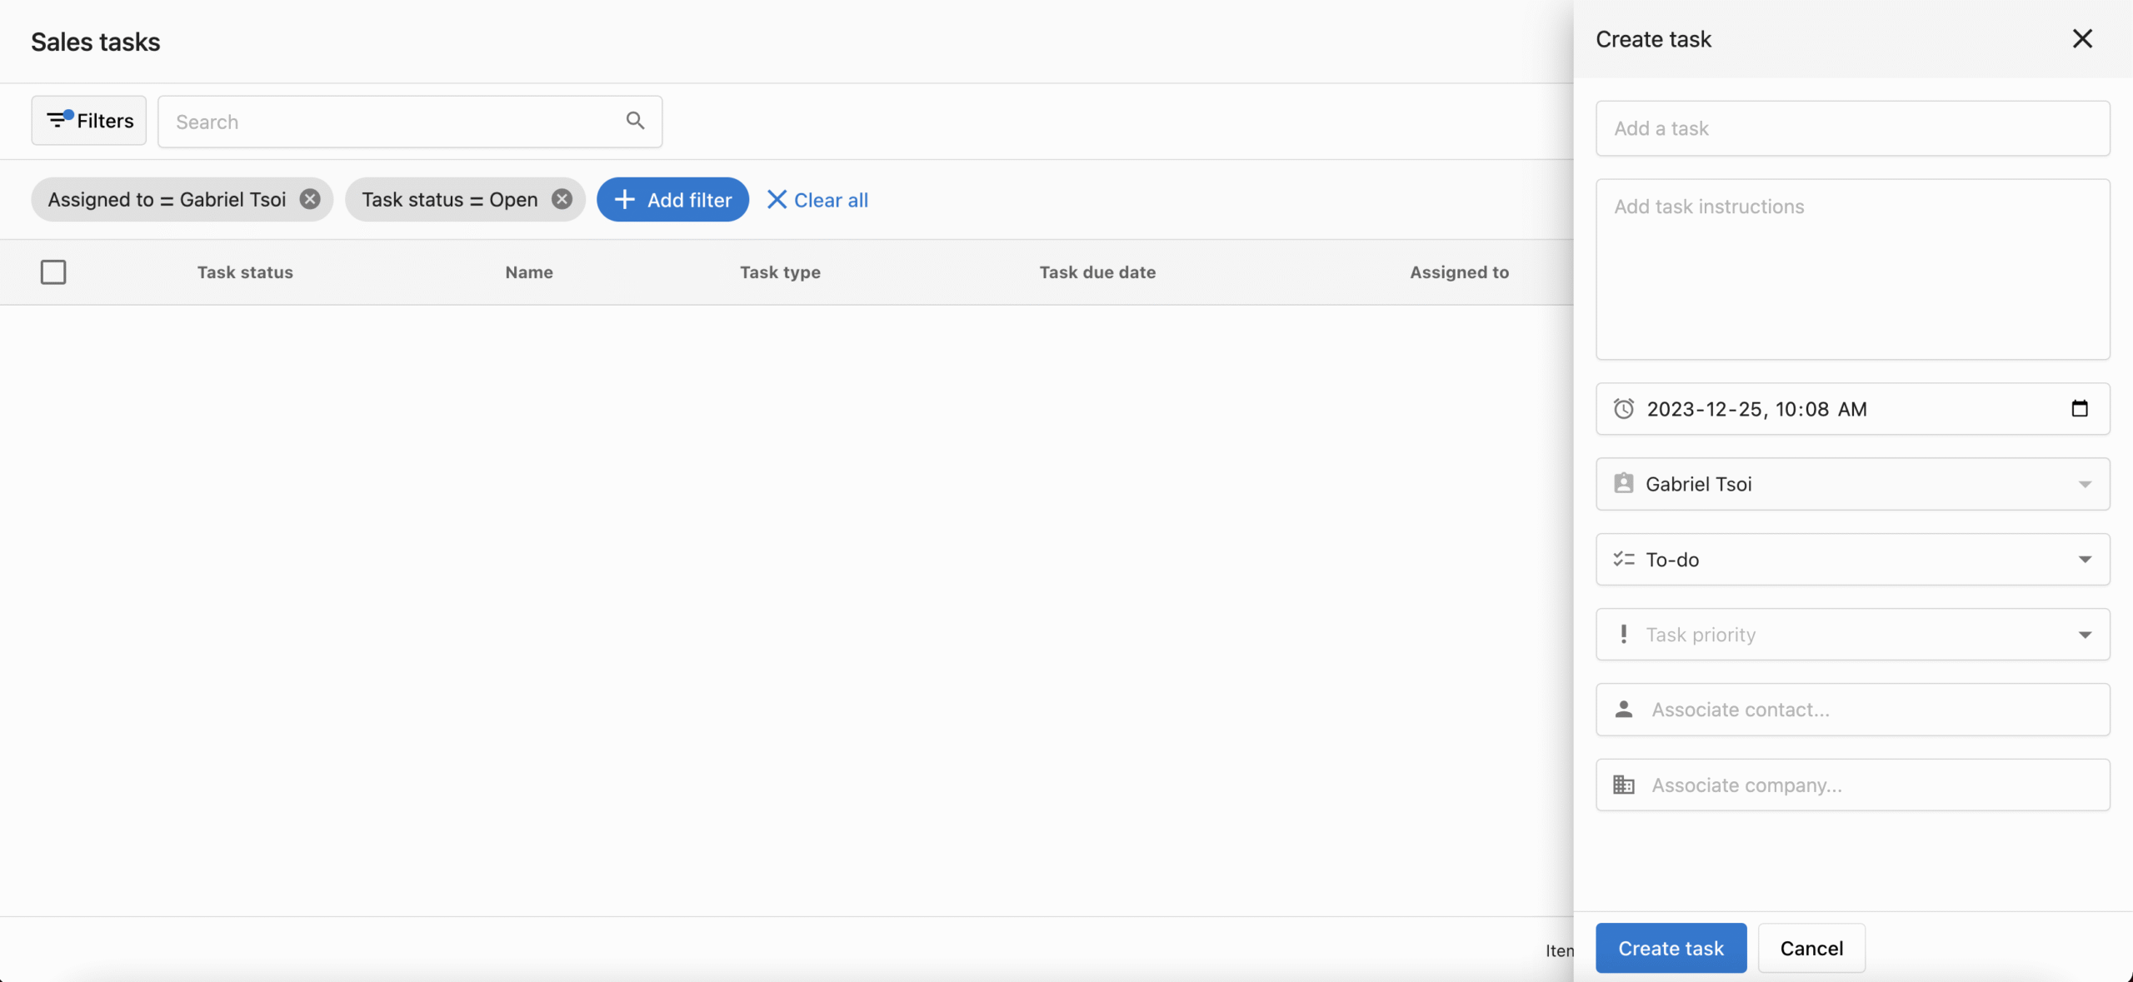Screen dimensions: 2133x982
Task: Click the Filters icon button
Action: pyautogui.click(x=89, y=121)
